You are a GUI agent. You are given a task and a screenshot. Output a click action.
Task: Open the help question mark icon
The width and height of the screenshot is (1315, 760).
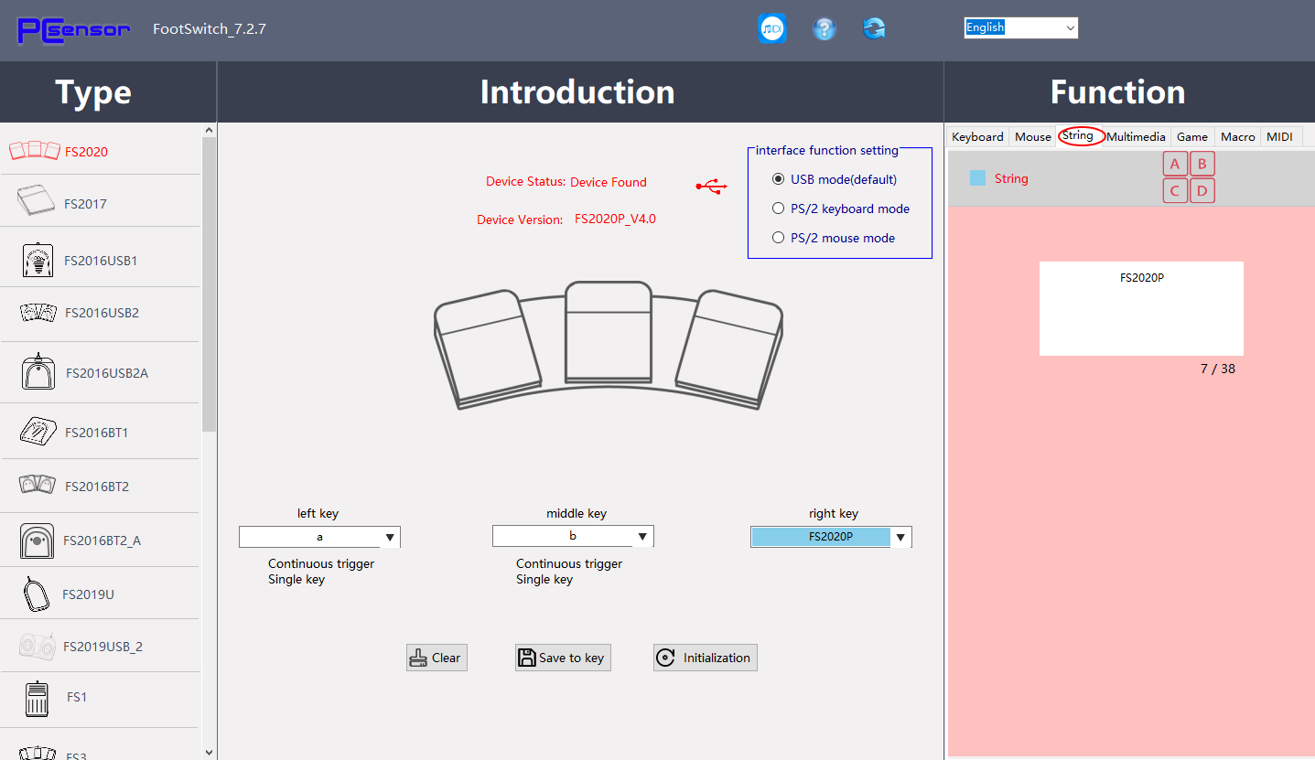point(825,28)
